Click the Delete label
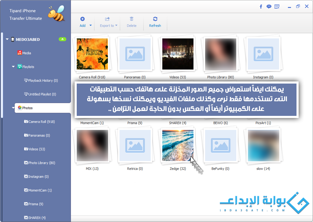This screenshot has width=313, height=222. click(x=132, y=26)
